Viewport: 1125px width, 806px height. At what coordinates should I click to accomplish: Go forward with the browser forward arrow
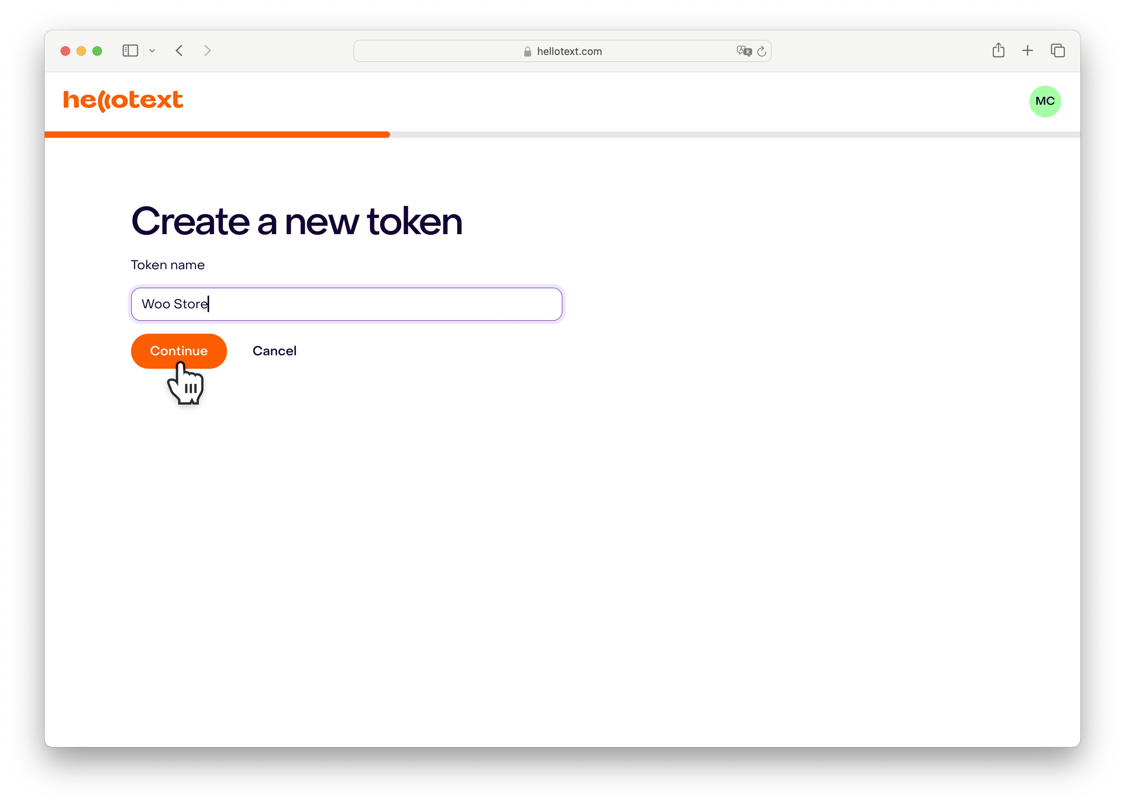point(207,51)
